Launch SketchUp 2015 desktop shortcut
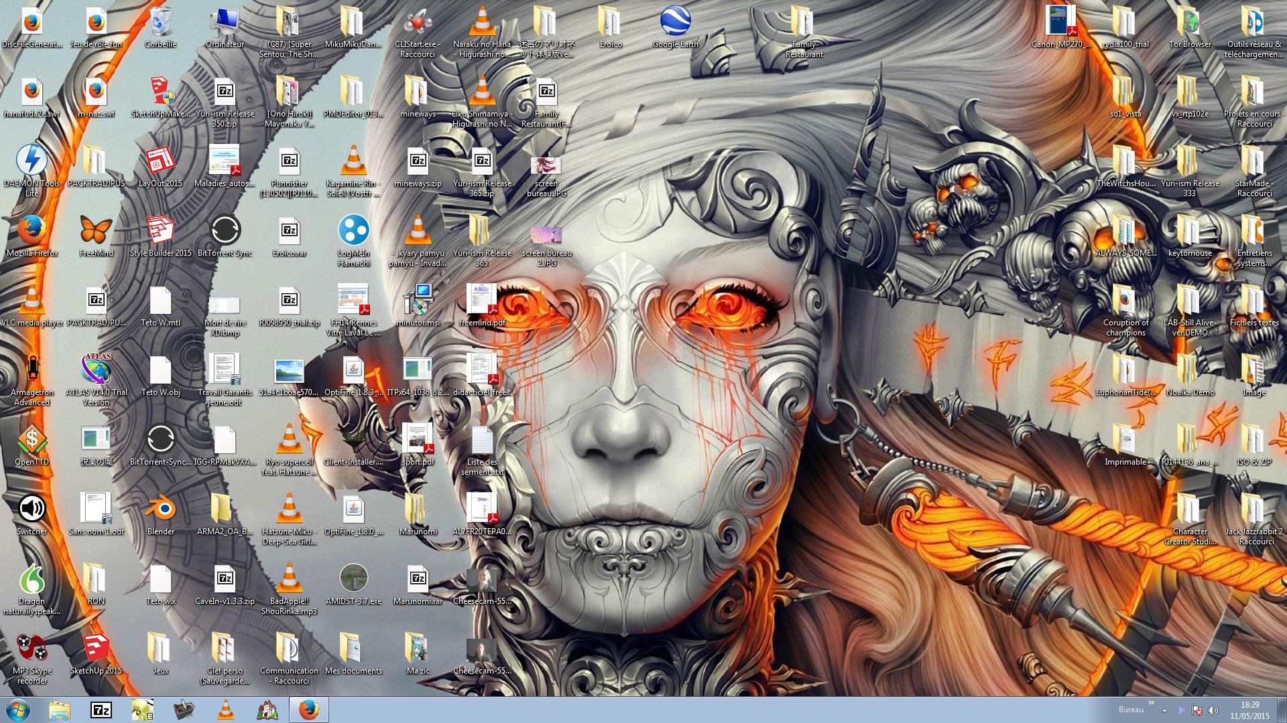The image size is (1287, 723). point(96,653)
